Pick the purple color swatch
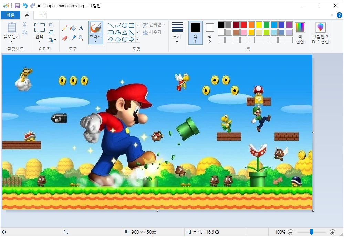This screenshot has width=344, height=237. click(x=289, y=25)
